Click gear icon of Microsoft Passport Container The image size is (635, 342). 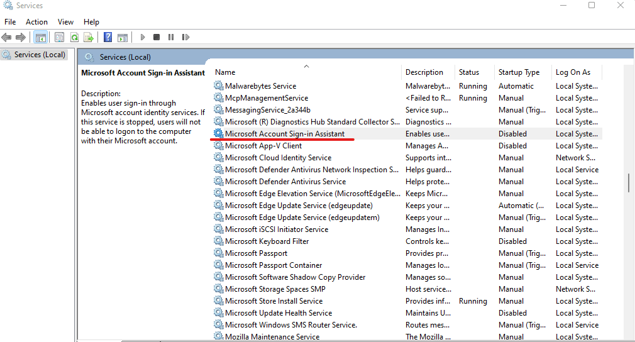pos(219,265)
